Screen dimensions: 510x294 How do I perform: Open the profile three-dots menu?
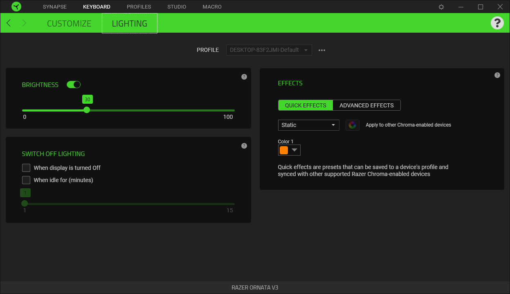point(322,50)
